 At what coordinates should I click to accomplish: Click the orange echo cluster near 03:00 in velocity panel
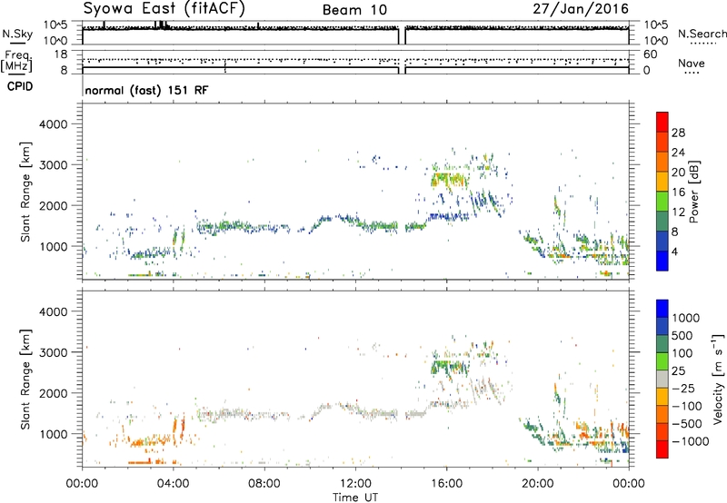tap(151, 441)
